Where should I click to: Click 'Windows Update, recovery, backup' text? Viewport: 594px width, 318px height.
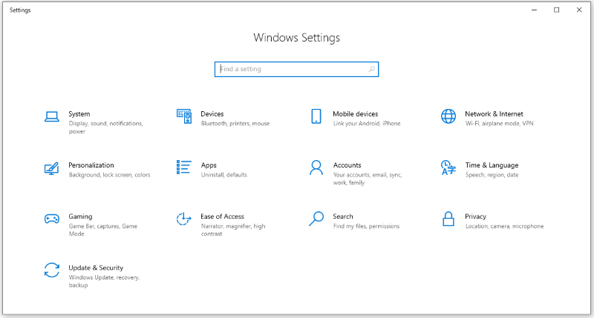click(104, 282)
